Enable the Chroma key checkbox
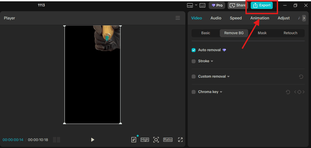 [194, 92]
